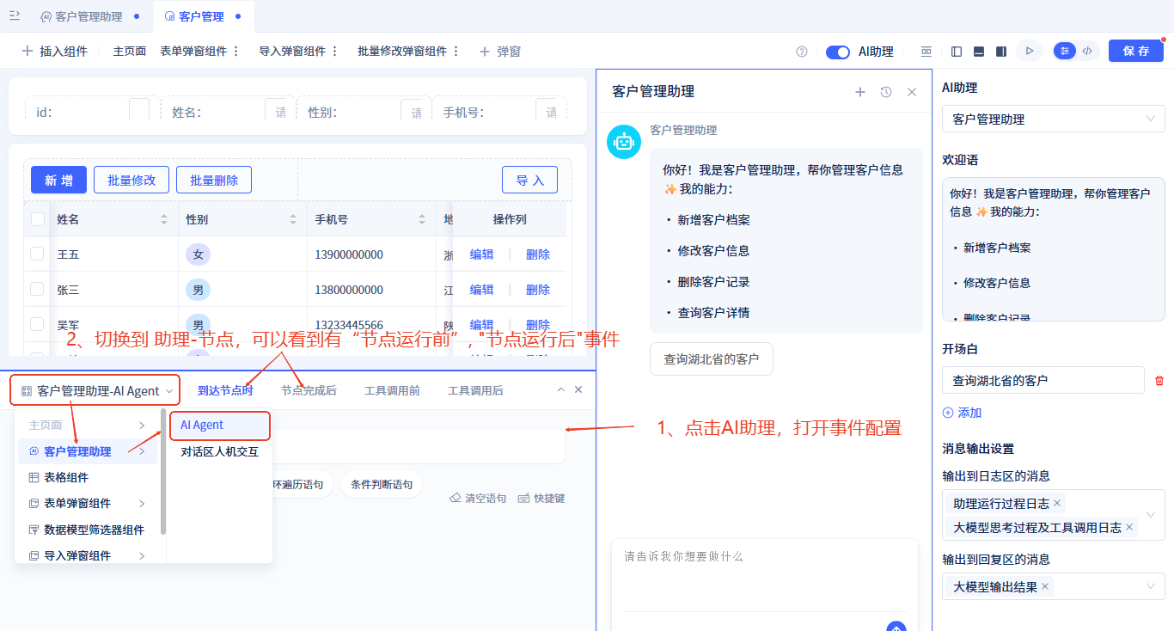
Task: Check the checkbox for row 吴军
Action: pos(37,324)
